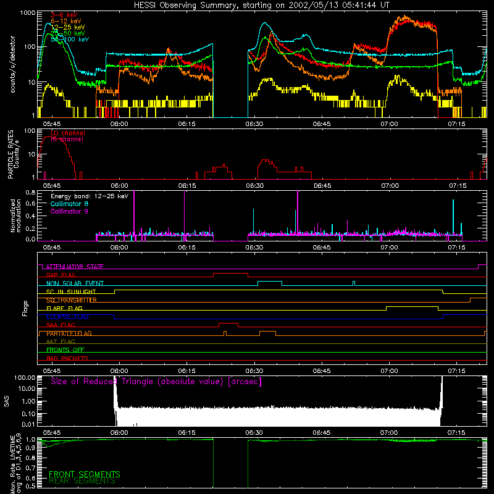
Task: Click the GAP_FLAG label
Action: tap(61, 275)
